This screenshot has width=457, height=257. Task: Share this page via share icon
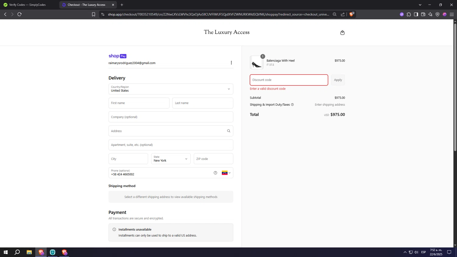click(x=343, y=14)
